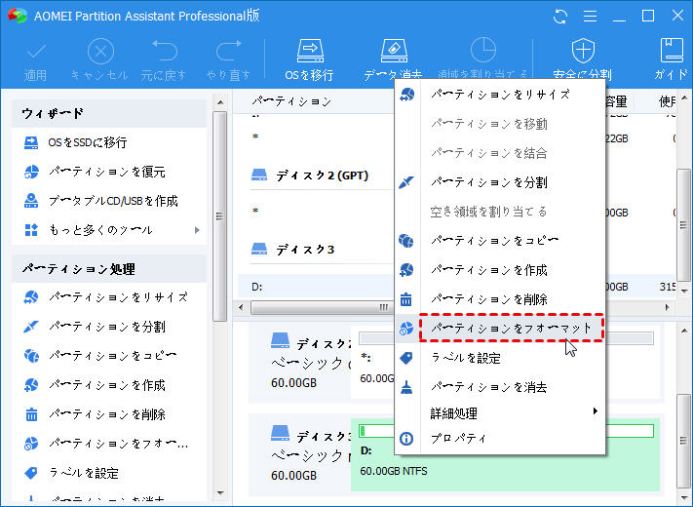This screenshot has height=507, width=693.
Task: Click left arrow of horizontal list scrollbar
Action: click(x=241, y=307)
